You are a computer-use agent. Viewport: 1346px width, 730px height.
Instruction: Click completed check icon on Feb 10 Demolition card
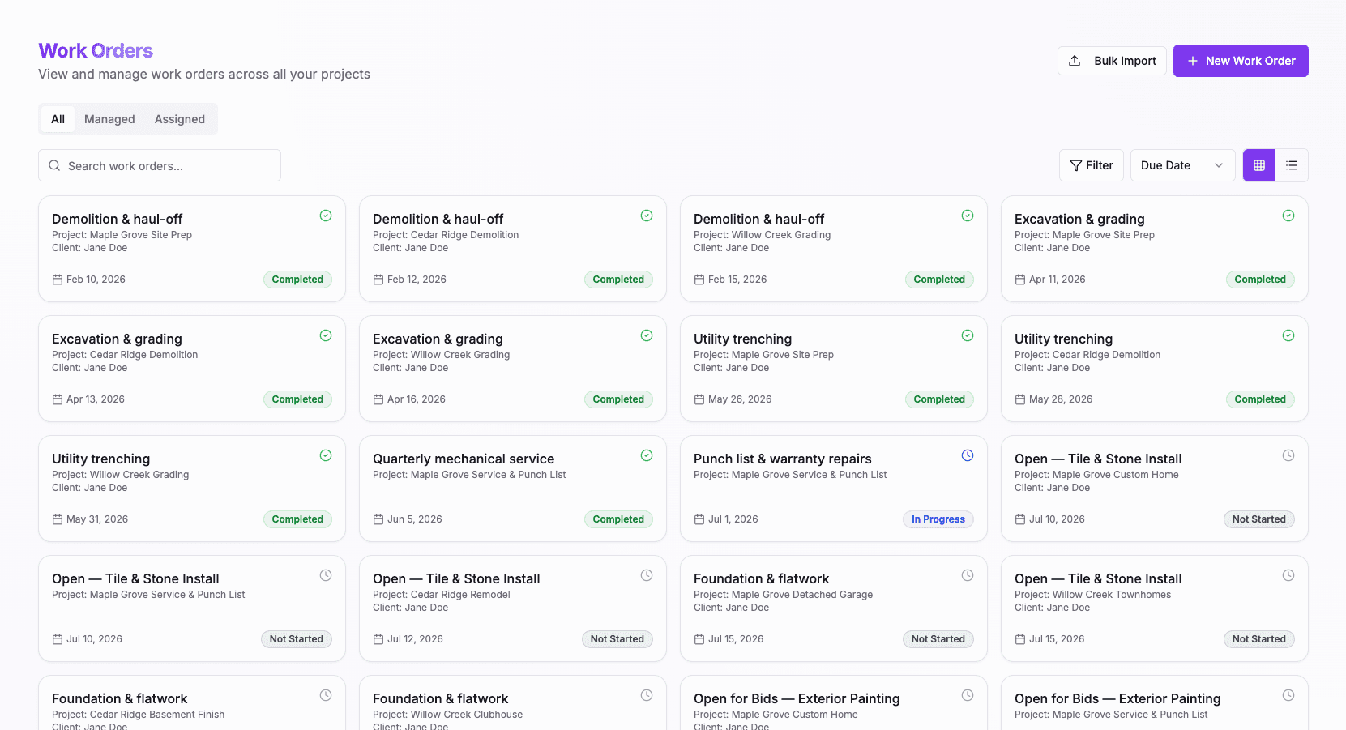326,216
